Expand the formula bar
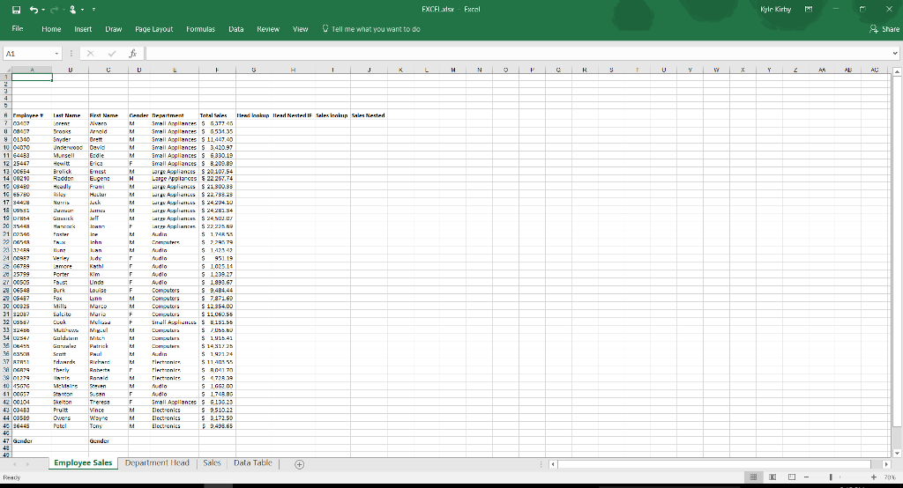Image resolution: width=903 pixels, height=488 pixels. [896, 54]
